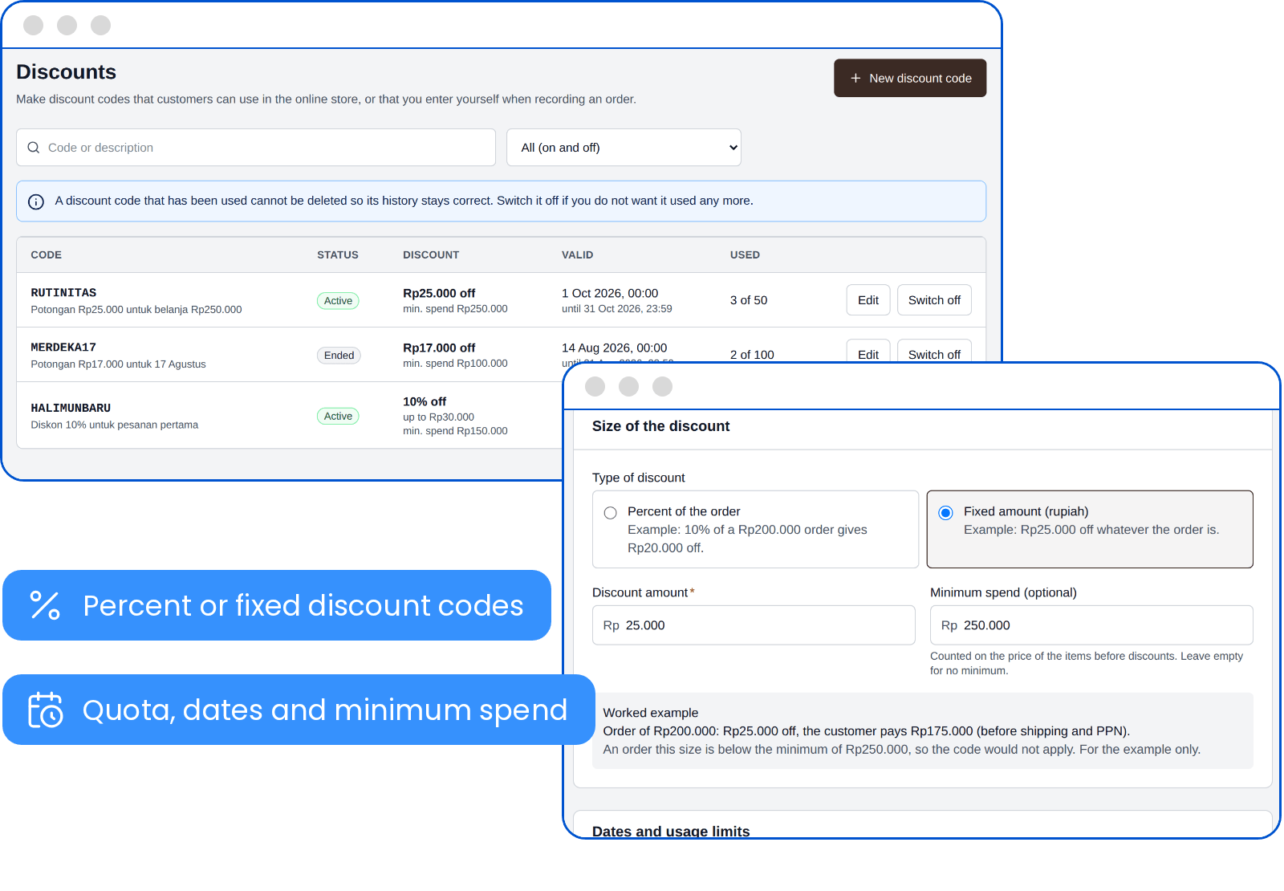The width and height of the screenshot is (1284, 891).
Task: Click the 'Rp17.000 off' discount value
Action: (439, 348)
